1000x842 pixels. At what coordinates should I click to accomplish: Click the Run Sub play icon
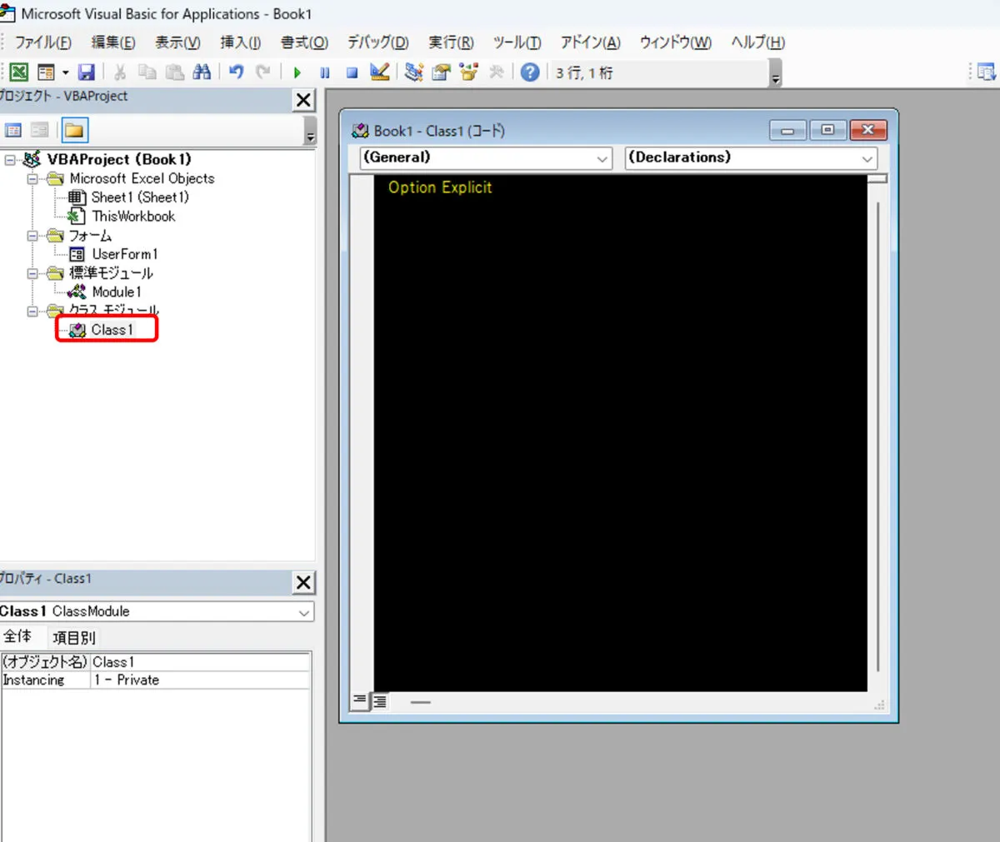click(x=297, y=72)
